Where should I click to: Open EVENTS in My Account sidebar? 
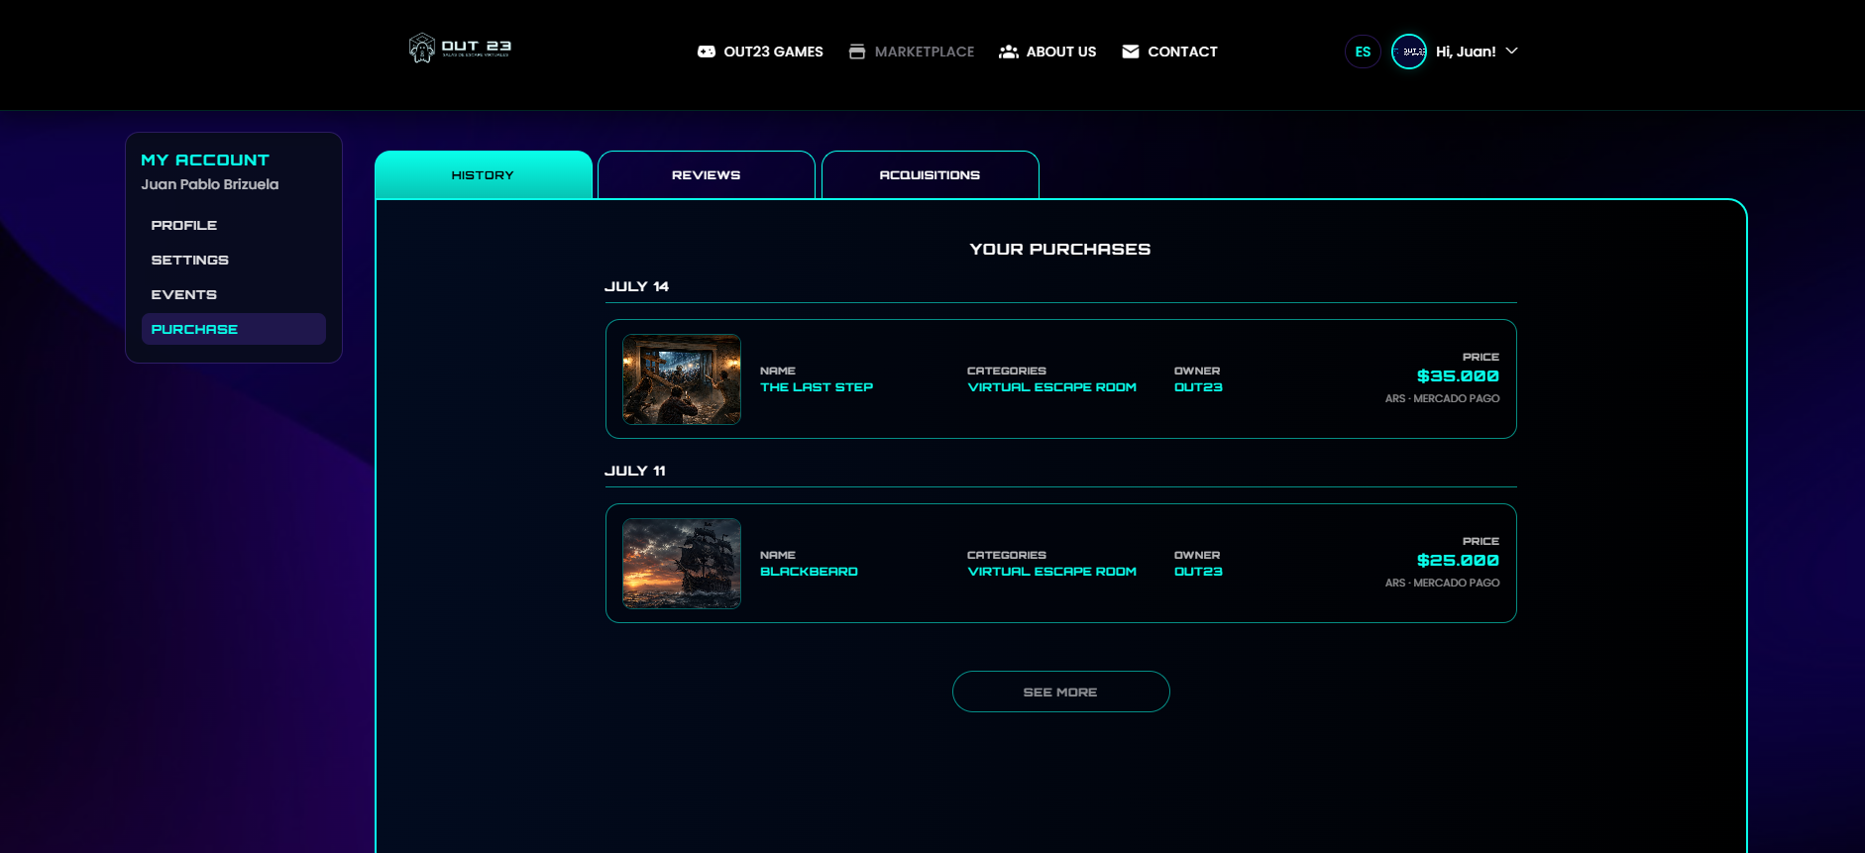(x=234, y=294)
